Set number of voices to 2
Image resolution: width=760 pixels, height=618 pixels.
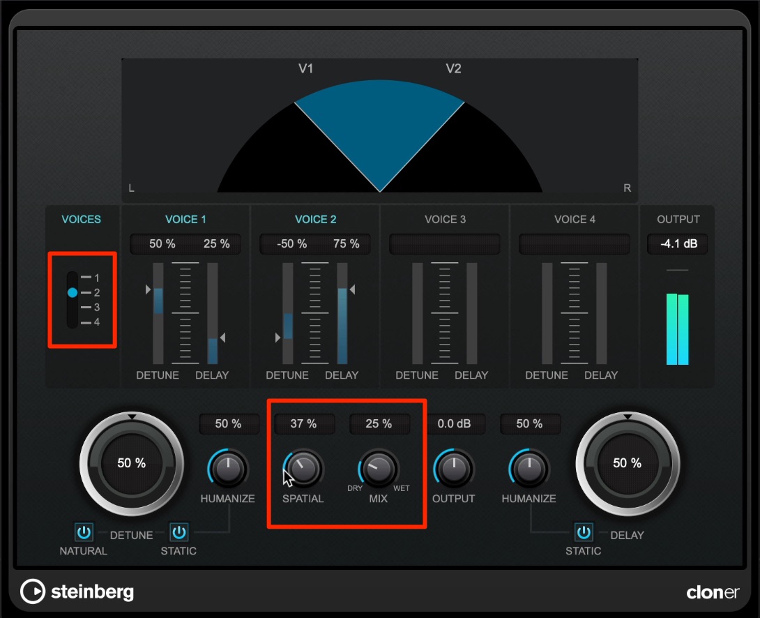point(91,292)
